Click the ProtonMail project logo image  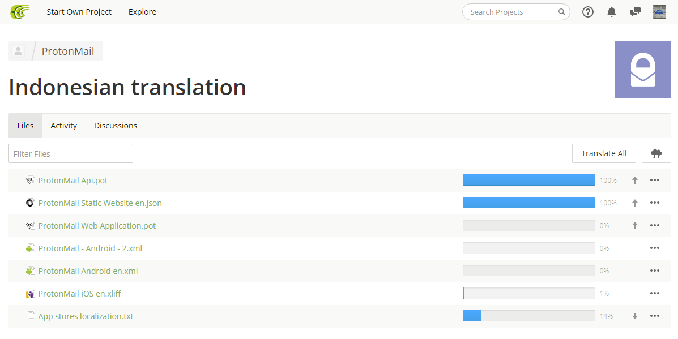click(x=642, y=70)
